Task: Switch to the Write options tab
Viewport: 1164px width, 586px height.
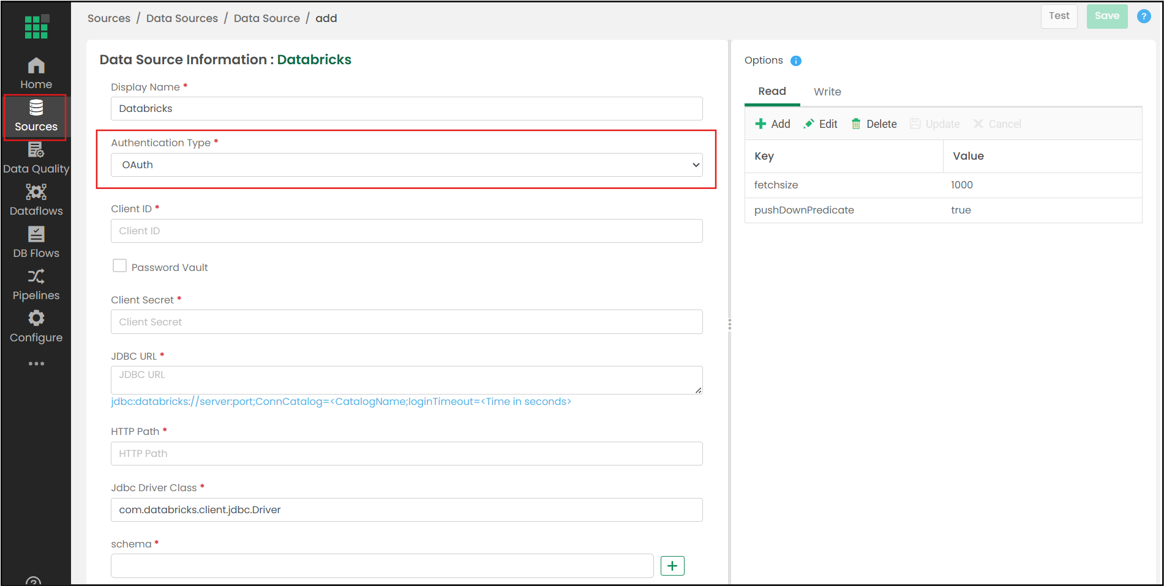Action: click(x=827, y=92)
